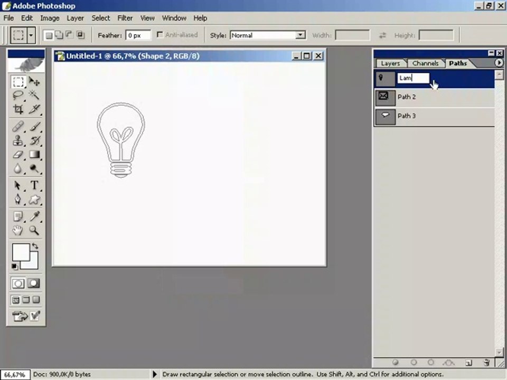507x380 pixels.
Task: Select the Crop tool
Action: [x=18, y=109]
